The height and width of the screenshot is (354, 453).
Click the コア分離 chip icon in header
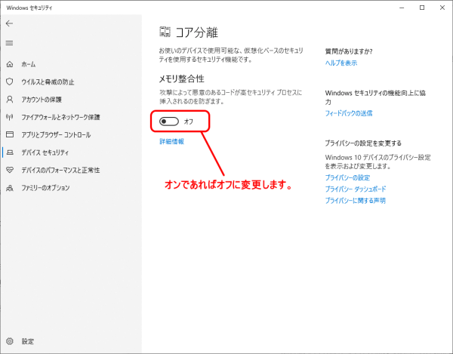click(x=165, y=32)
